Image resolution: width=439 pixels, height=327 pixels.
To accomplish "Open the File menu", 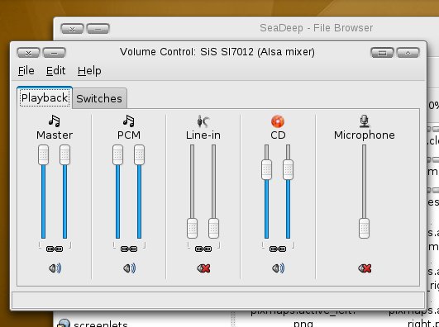I will (x=26, y=71).
